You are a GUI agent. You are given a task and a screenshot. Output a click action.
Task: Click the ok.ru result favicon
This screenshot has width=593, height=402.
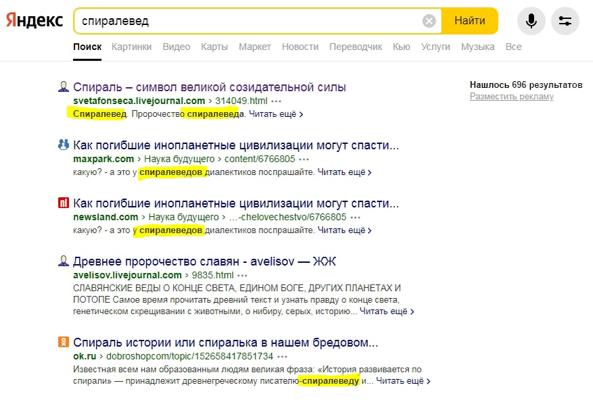click(x=63, y=343)
